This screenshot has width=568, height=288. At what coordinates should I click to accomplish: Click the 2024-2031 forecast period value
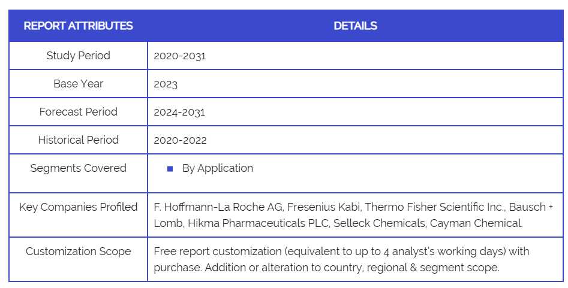click(x=179, y=113)
